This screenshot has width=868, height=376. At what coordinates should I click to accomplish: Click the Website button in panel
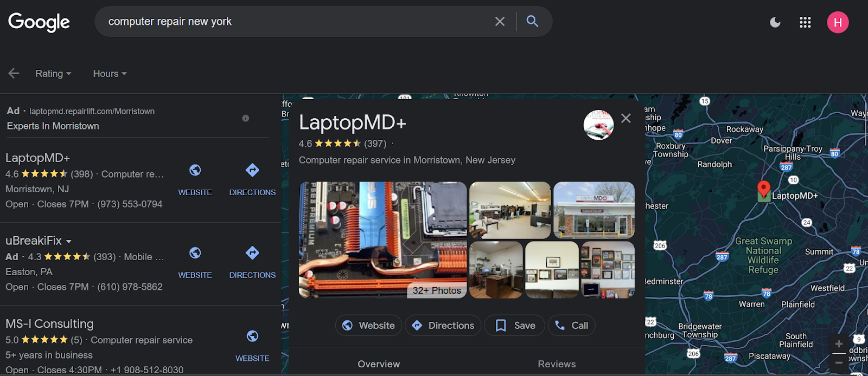[368, 325]
